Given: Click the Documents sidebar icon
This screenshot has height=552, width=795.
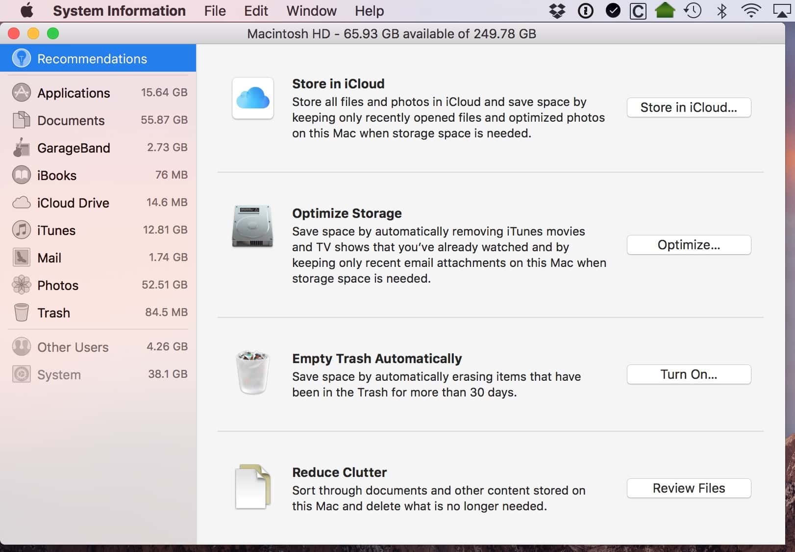Looking at the screenshot, I should 21,120.
